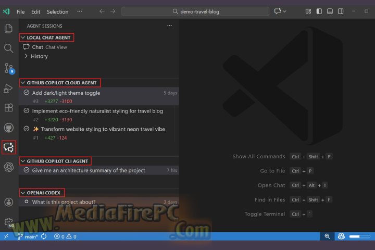This screenshot has height=250, width=375.
Task: Click the main branch indicator
Action: (28, 236)
